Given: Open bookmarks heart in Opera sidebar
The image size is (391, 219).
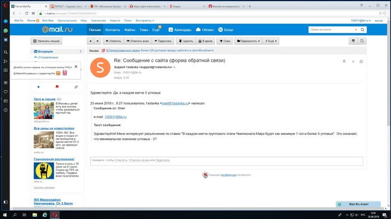Looking at the screenshot, I should click(6, 92).
